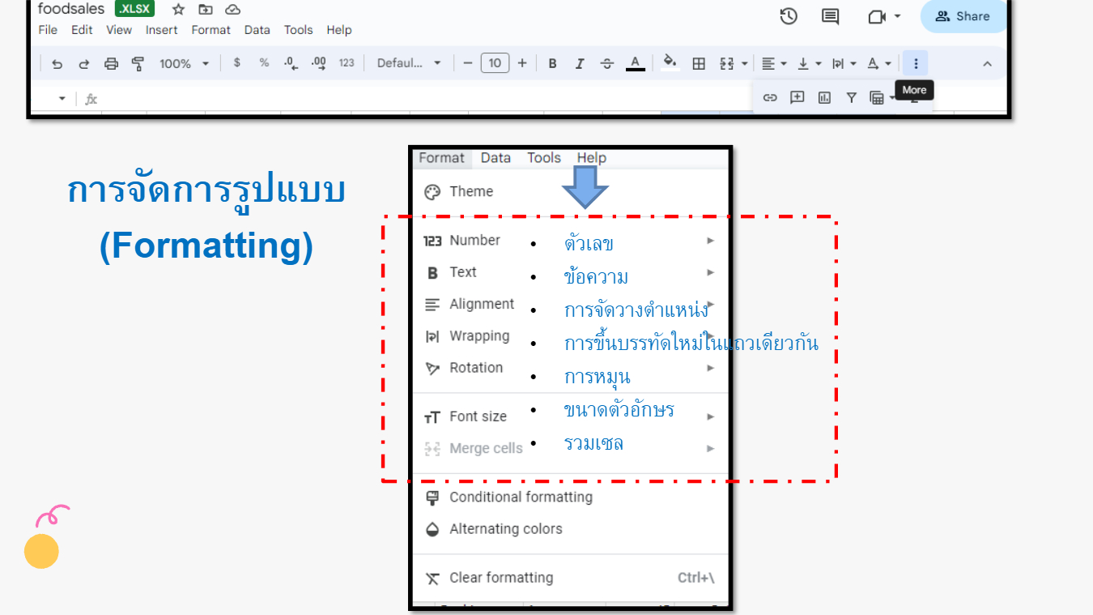Apply currency format with dollar icon
The image size is (1093, 615).
click(236, 62)
